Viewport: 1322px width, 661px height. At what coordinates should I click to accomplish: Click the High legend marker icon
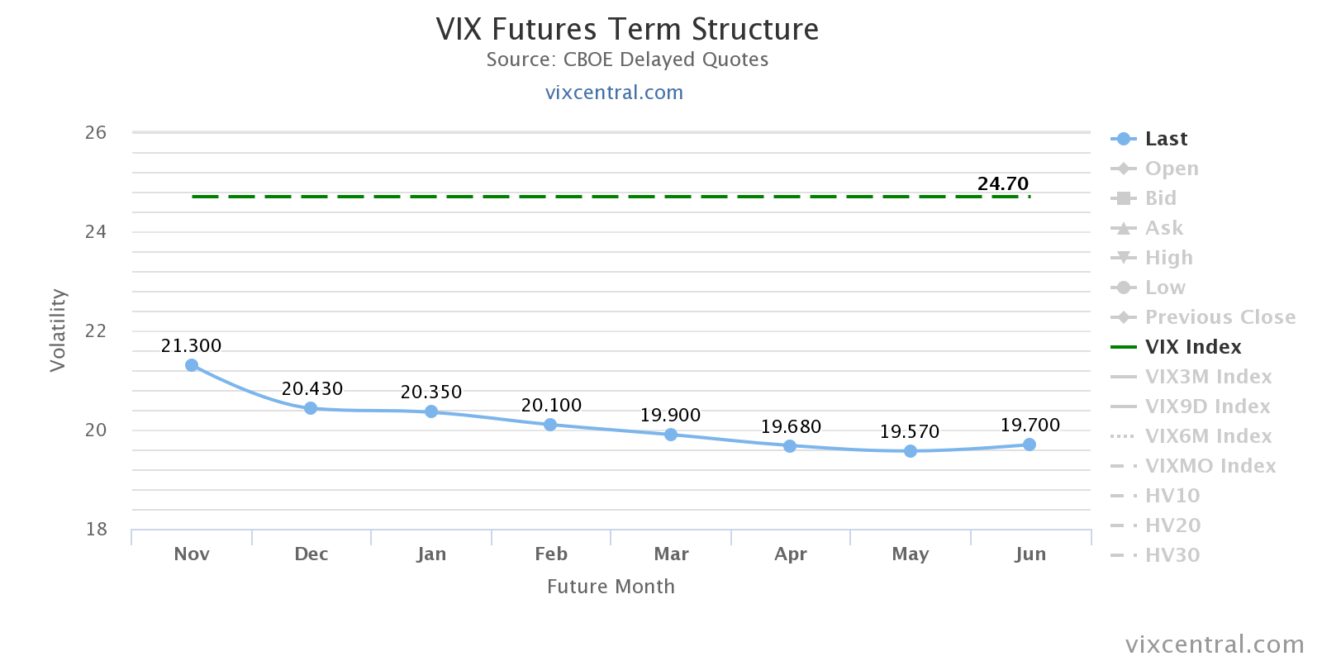click(1123, 258)
